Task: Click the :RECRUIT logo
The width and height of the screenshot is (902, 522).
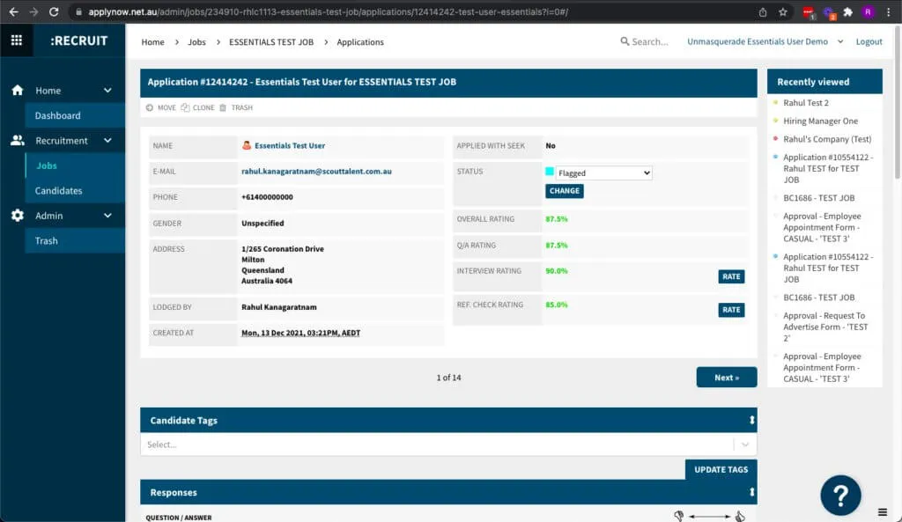Action: [x=78, y=40]
